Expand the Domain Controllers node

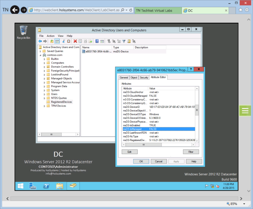[x=45, y=67]
